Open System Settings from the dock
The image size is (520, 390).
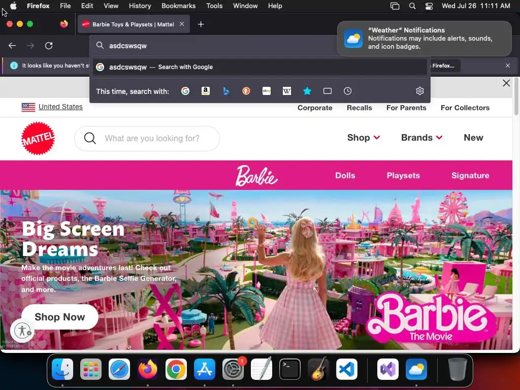[x=233, y=369]
